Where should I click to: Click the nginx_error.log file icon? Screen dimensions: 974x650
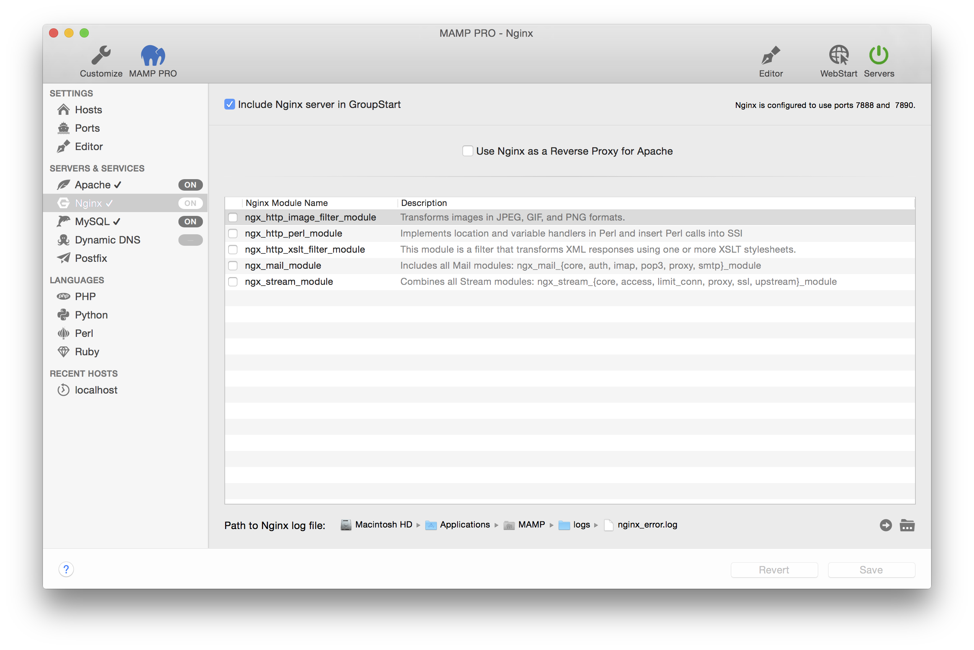(x=609, y=525)
